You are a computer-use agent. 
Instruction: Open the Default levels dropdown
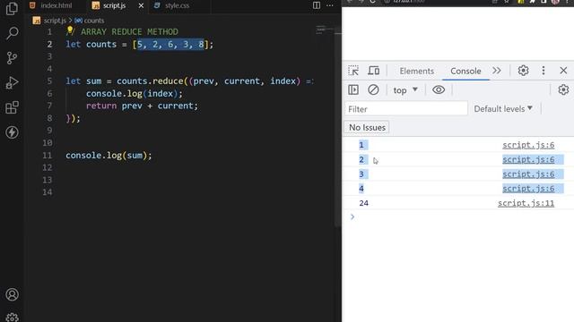click(503, 109)
